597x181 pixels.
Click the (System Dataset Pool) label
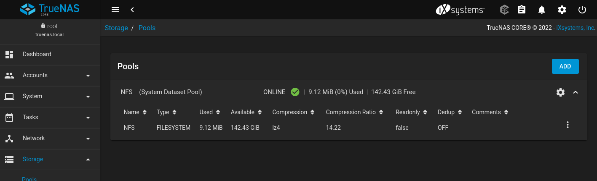(171, 92)
